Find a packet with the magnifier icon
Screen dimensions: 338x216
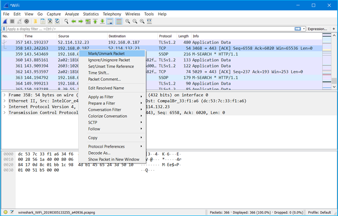(66, 21)
